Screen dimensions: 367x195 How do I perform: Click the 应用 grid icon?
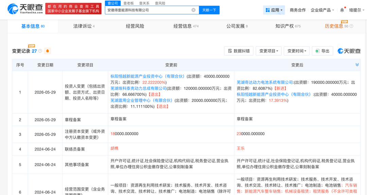[267, 10]
